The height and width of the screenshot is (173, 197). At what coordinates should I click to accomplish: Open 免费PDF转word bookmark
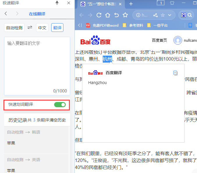102,26
